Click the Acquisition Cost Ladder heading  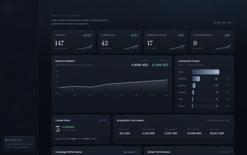pos(130,120)
